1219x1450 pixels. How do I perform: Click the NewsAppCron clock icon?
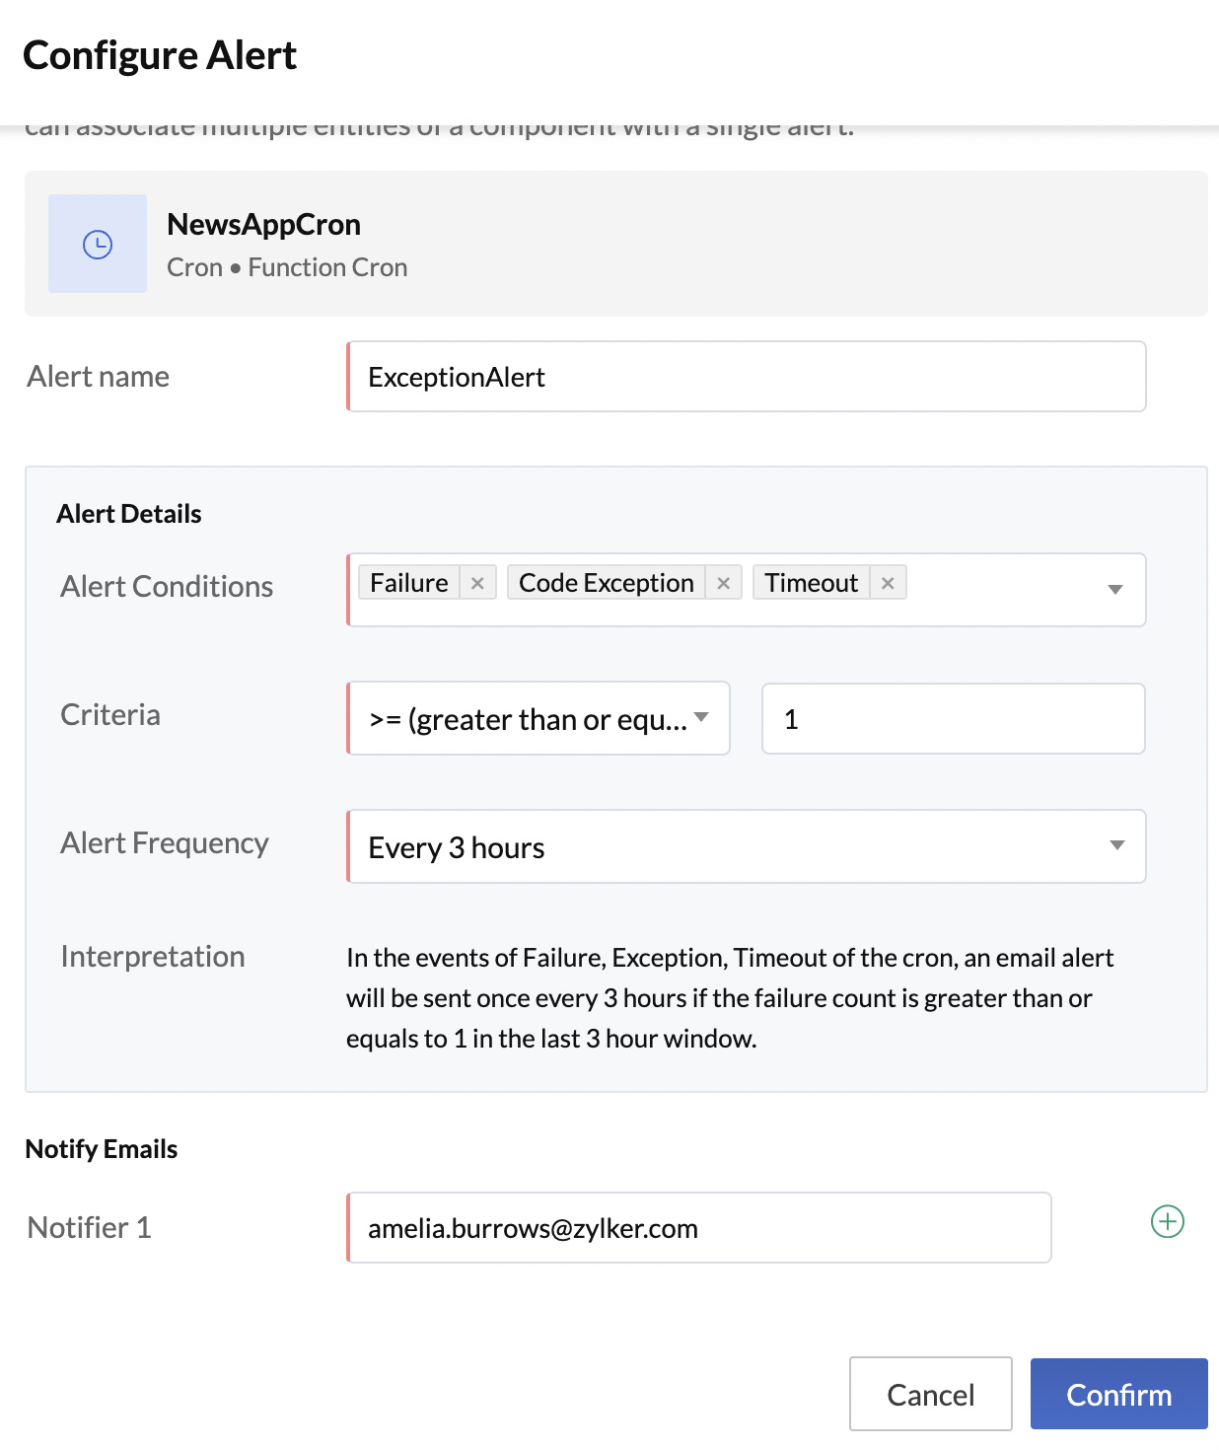[x=97, y=244]
